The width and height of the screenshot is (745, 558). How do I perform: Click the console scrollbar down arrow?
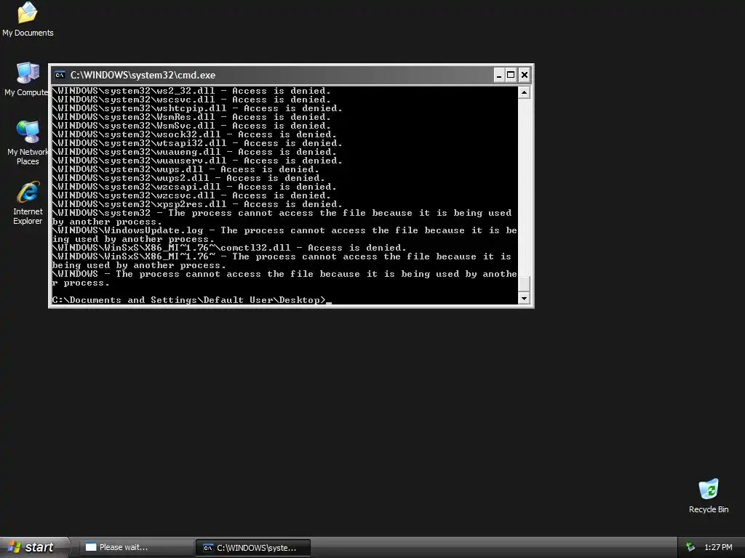click(524, 299)
